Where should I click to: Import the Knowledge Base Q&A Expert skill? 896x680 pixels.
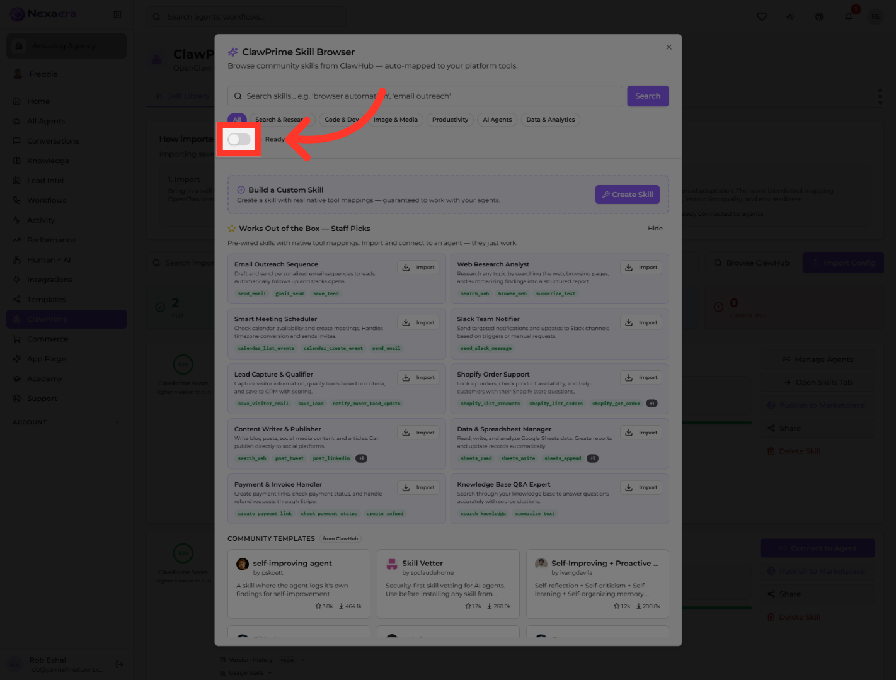coord(641,487)
